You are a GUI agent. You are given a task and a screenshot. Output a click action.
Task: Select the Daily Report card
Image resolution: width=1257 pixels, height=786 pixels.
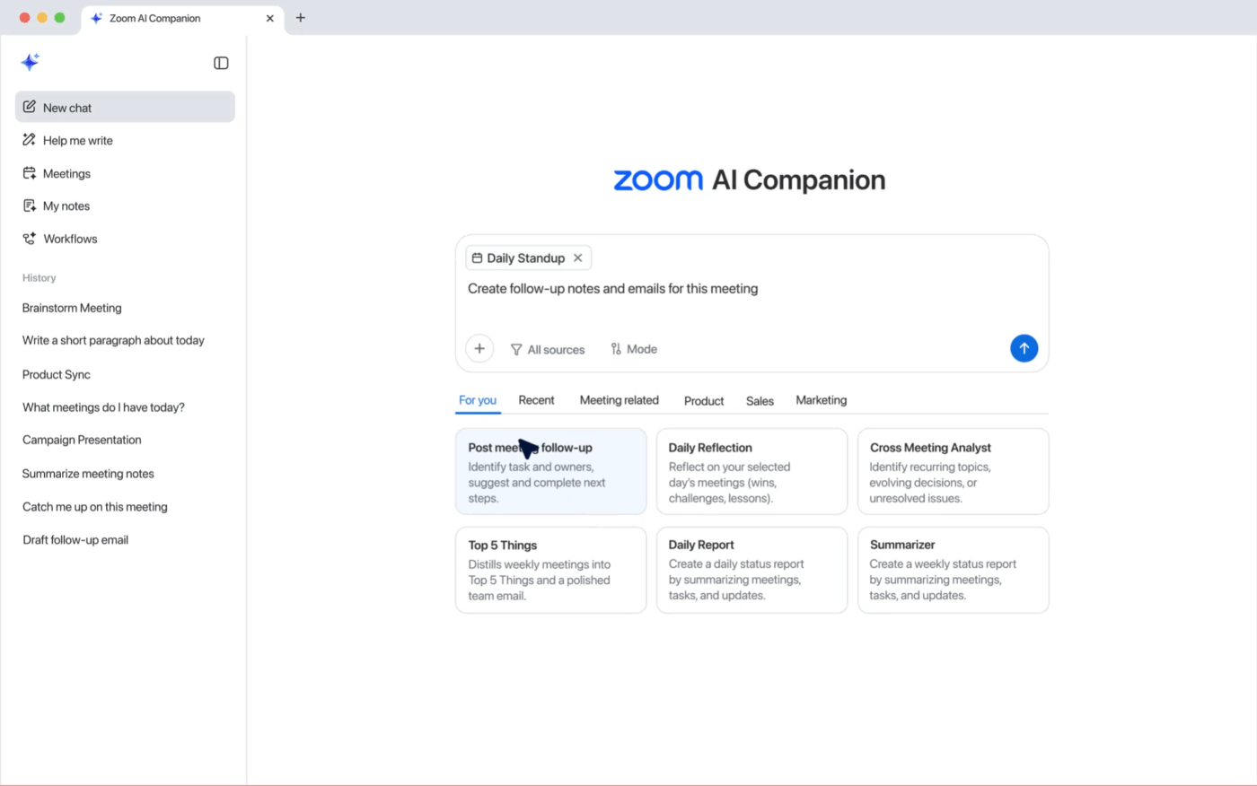pyautogui.click(x=752, y=570)
